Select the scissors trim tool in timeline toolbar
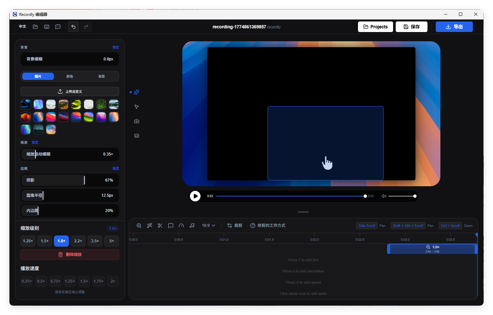 [160, 226]
